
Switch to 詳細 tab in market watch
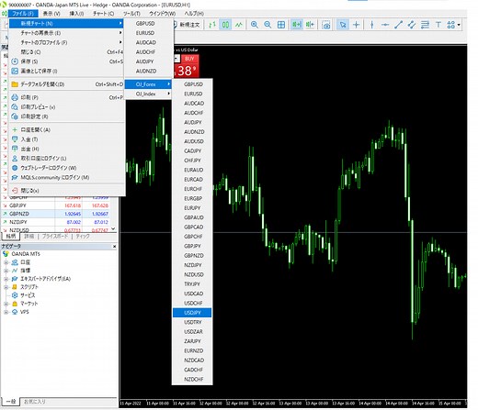pyautogui.click(x=29, y=237)
